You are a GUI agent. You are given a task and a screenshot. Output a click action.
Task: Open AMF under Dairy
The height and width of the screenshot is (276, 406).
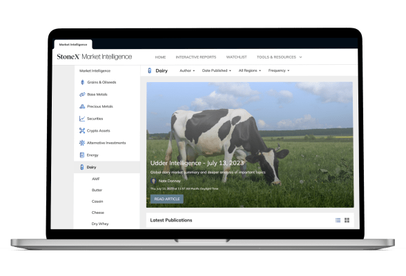(95, 179)
